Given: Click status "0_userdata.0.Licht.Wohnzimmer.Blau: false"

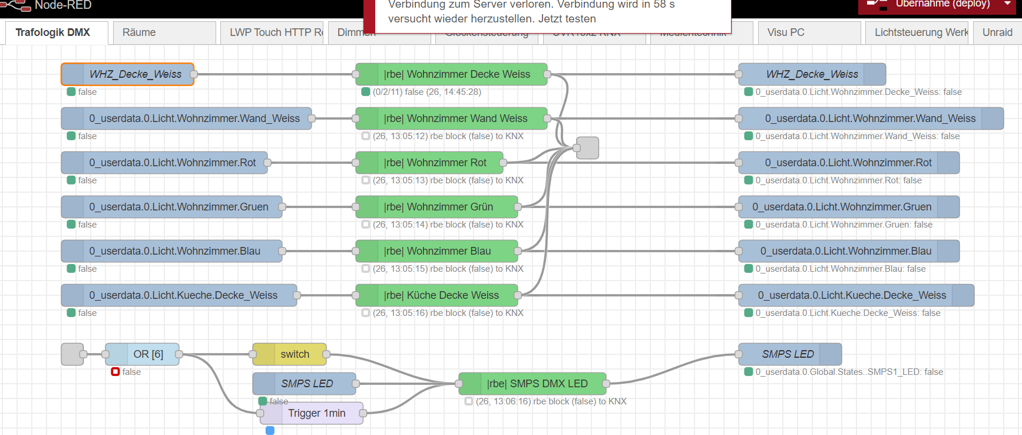Looking at the screenshot, I should [841, 269].
